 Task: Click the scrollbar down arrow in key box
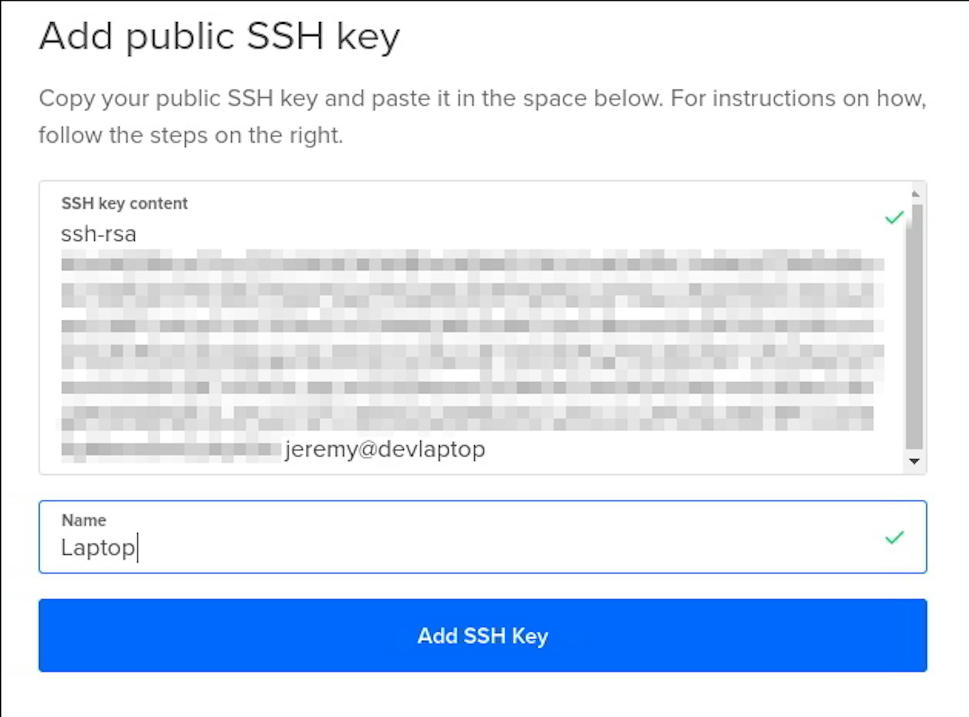914,461
